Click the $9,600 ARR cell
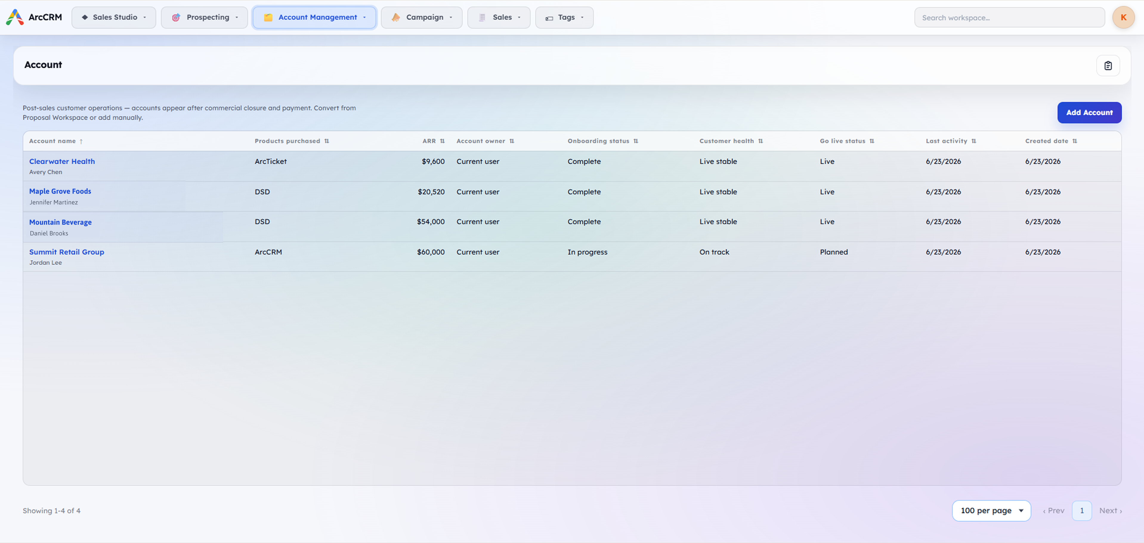This screenshot has width=1144, height=543. click(433, 162)
